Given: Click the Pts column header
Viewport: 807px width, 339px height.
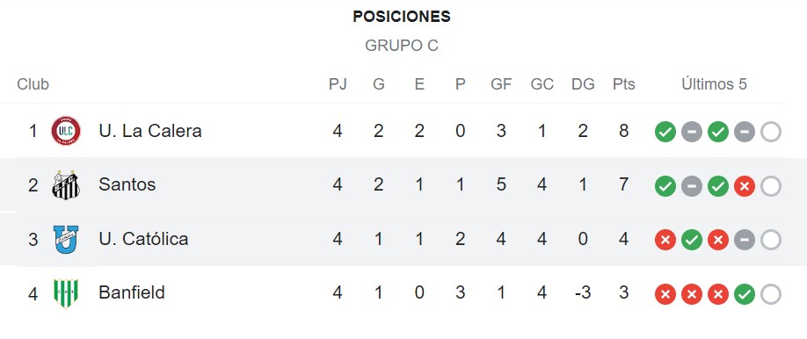Looking at the screenshot, I should [624, 83].
